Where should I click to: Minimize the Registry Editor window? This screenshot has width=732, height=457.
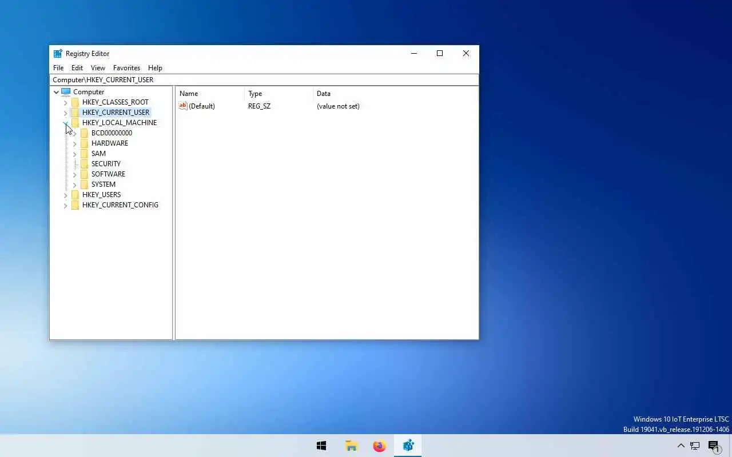tap(414, 54)
